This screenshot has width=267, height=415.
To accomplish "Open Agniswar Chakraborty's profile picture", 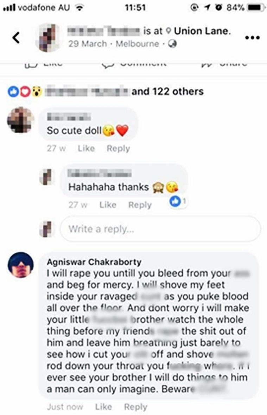I will tap(21, 265).
